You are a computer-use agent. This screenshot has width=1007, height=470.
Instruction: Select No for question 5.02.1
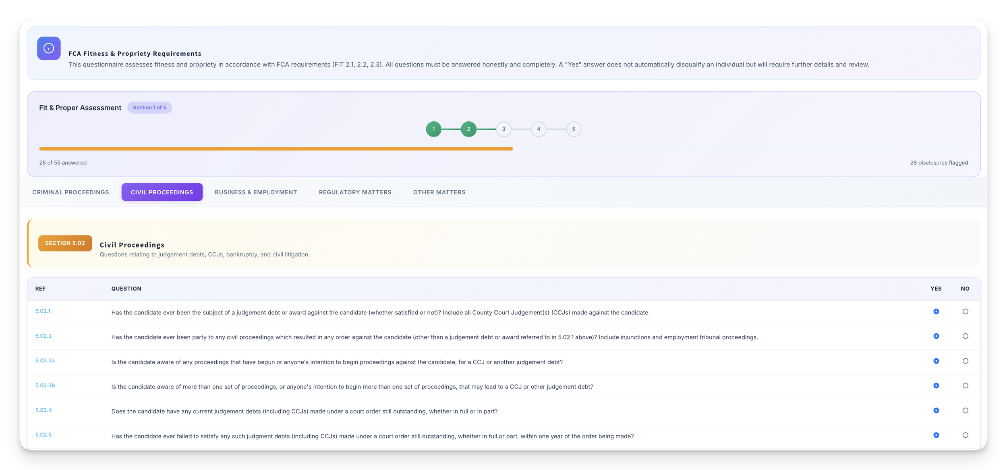point(965,312)
